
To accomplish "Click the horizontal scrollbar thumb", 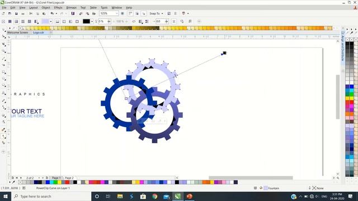I will click(x=251, y=178).
